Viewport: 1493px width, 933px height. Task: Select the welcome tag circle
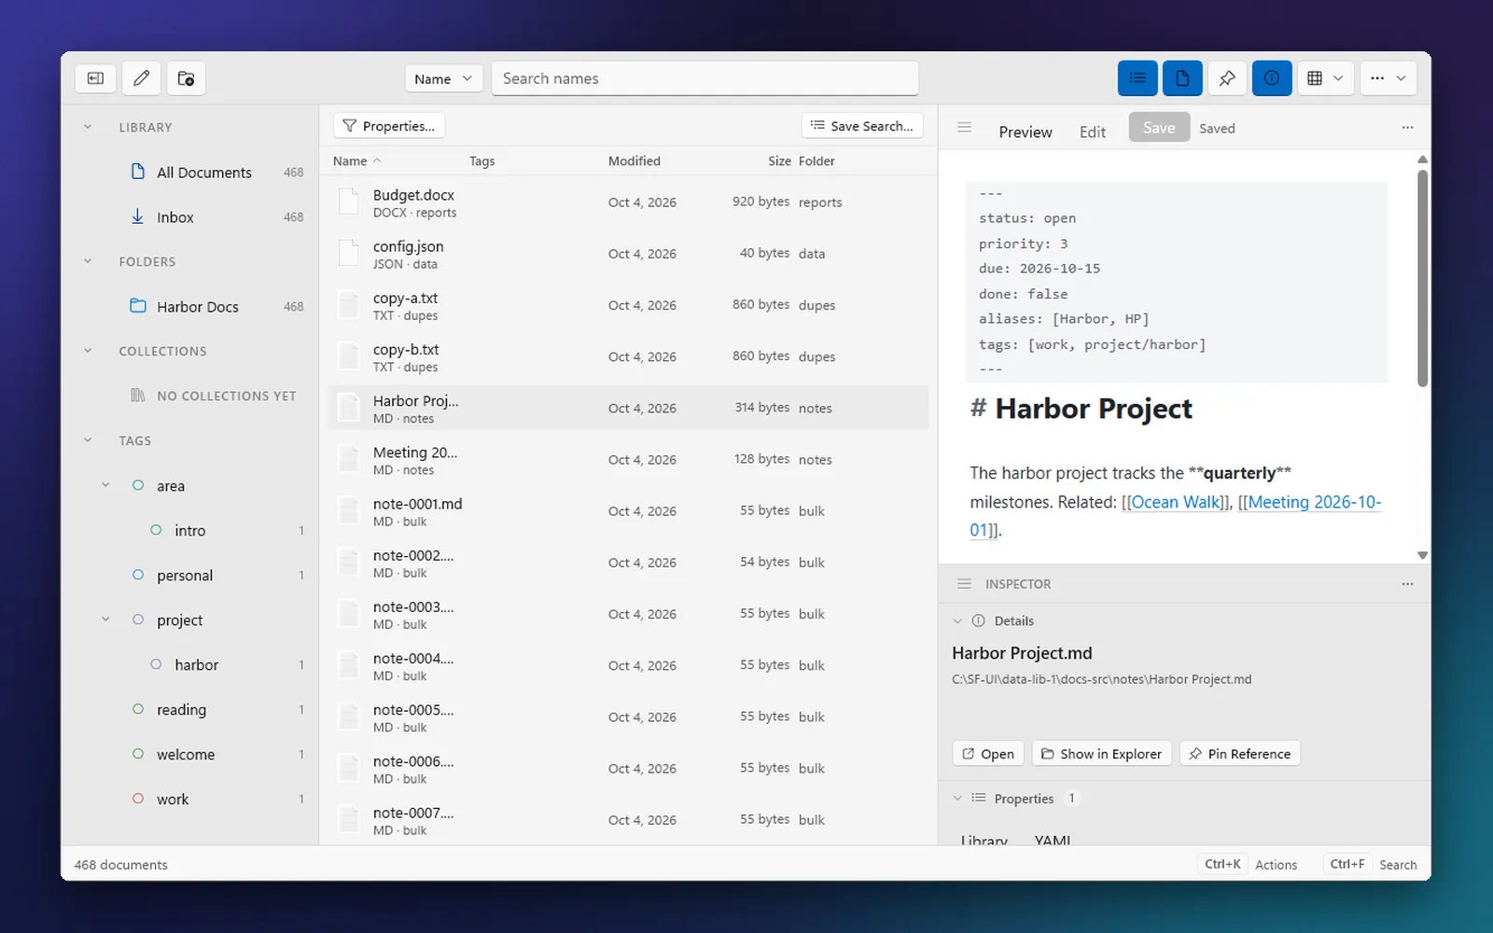click(138, 754)
